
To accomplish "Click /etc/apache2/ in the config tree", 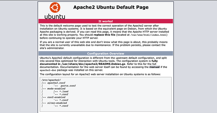I will (x=51, y=80).
